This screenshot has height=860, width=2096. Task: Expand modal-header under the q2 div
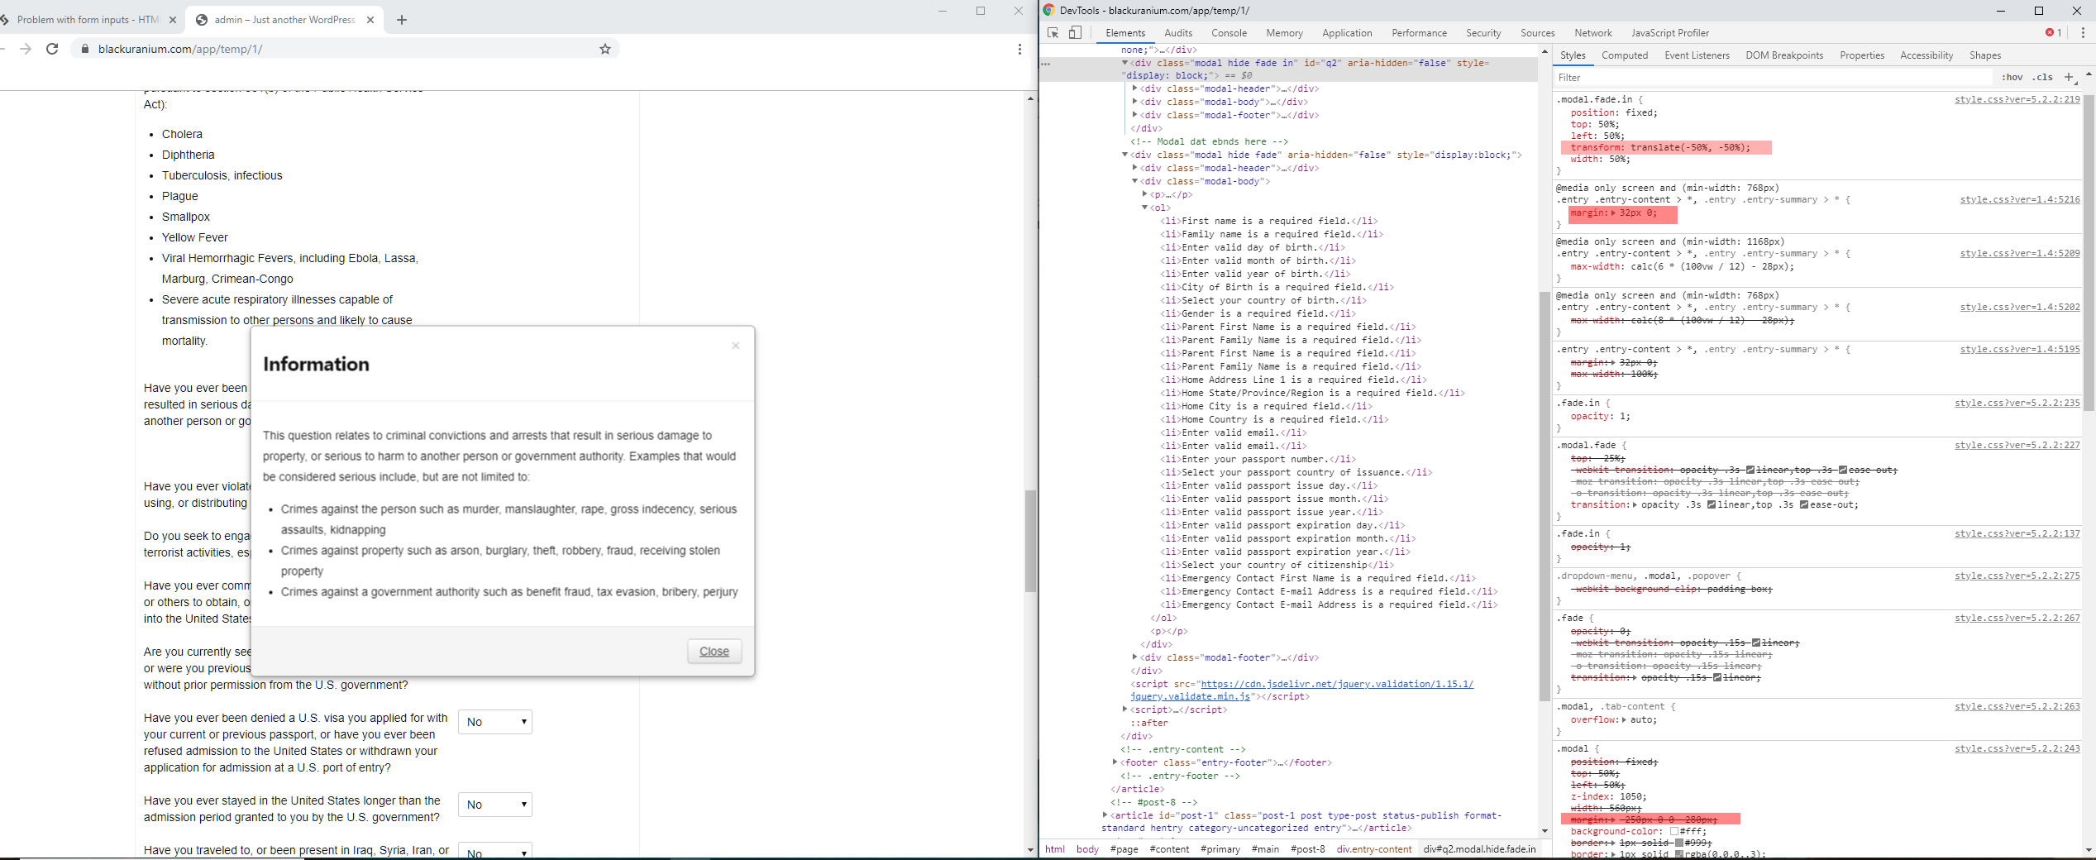click(1135, 88)
